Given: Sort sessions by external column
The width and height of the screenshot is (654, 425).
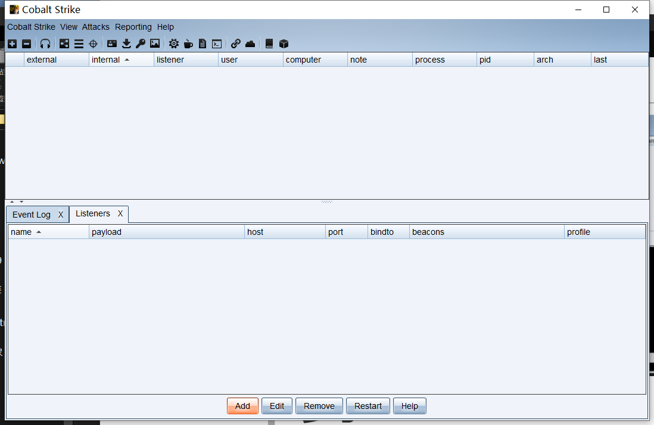Looking at the screenshot, I should pyautogui.click(x=57, y=60).
